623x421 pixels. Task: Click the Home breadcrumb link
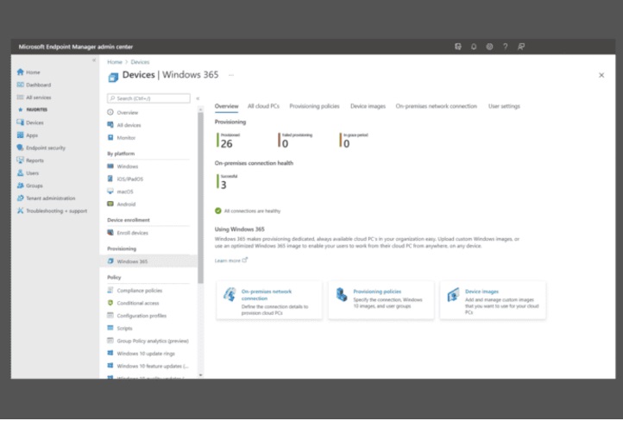[115, 62]
